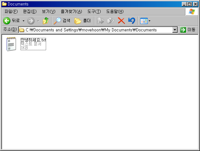Click the 이동 go button

click(x=188, y=30)
